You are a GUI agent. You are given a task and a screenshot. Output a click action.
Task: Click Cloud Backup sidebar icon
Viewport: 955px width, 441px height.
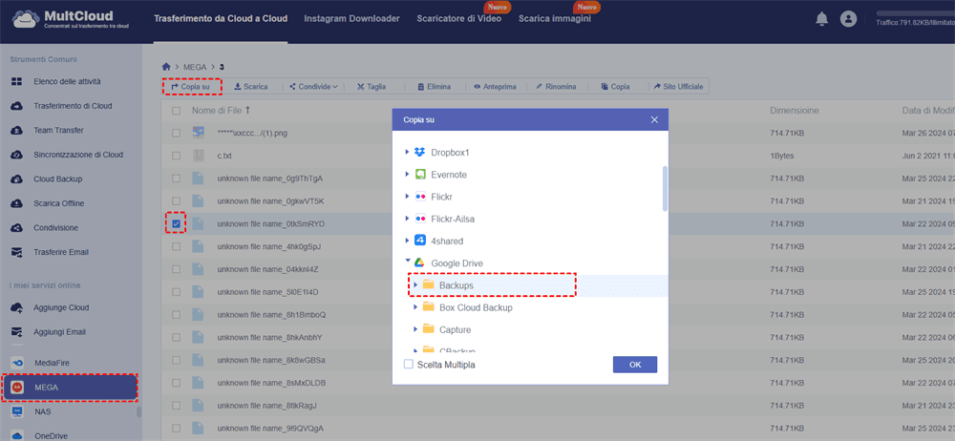tap(17, 179)
